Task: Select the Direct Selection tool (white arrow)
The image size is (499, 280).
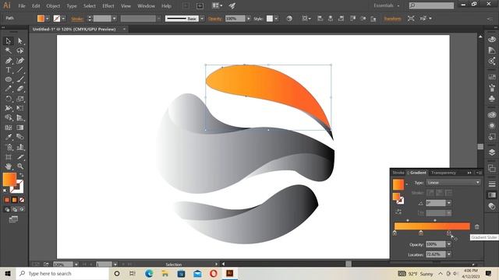Action: [x=20, y=41]
